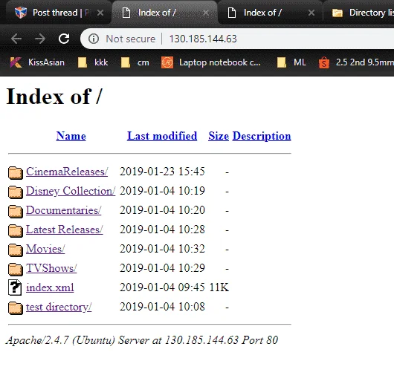Image resolution: width=394 pixels, height=387 pixels.
Task: Click the '2019-01-04 10:28' date
Action: 162,230
